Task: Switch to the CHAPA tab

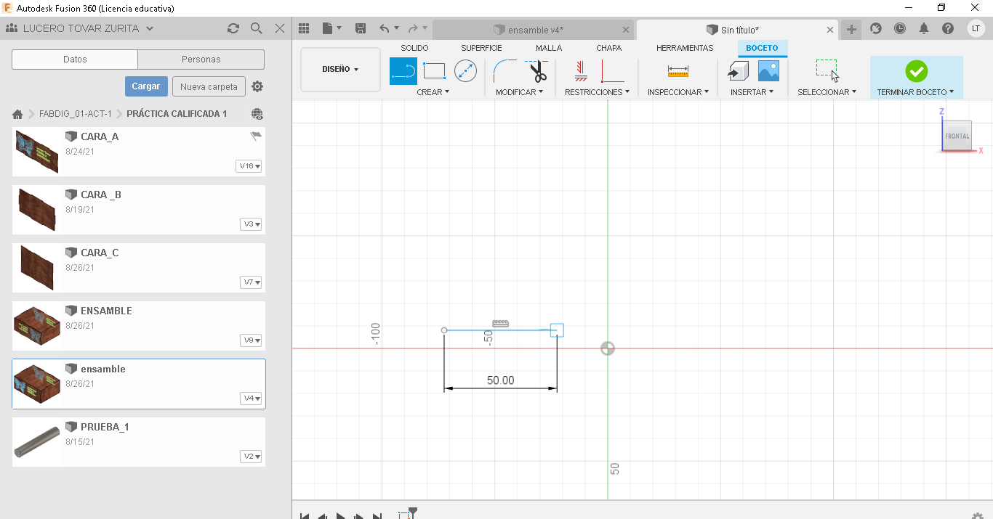Action: 608,48
